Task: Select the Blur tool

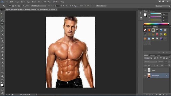Action: click(x=2, y=55)
